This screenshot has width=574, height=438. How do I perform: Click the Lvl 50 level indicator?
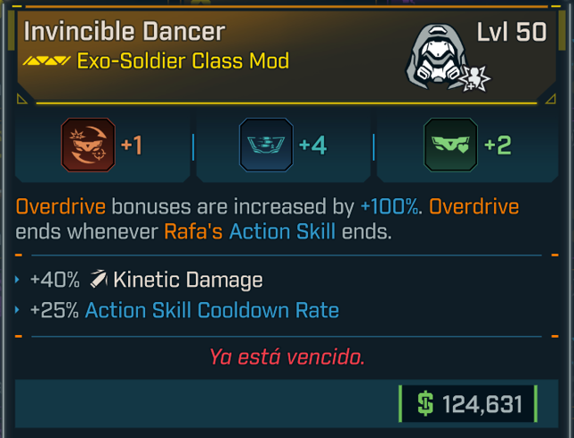[x=512, y=32]
